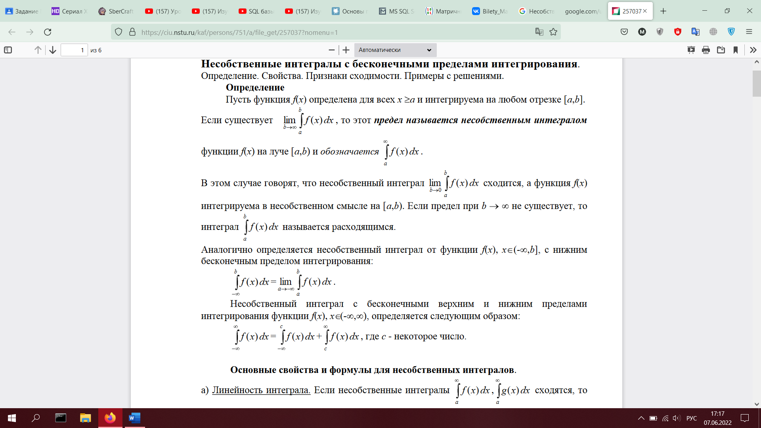Zoom in the PDF document
The height and width of the screenshot is (428, 761).
(x=346, y=50)
